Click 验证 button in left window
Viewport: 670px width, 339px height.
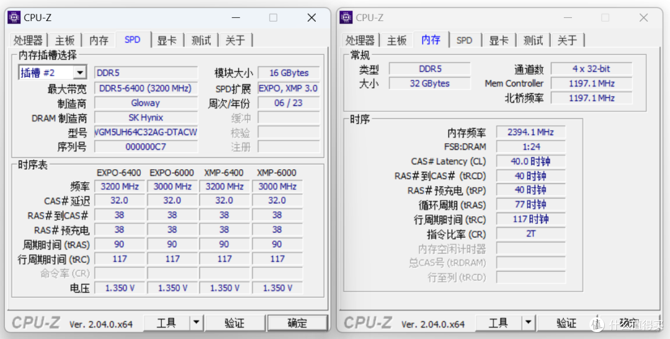pyautogui.click(x=234, y=323)
